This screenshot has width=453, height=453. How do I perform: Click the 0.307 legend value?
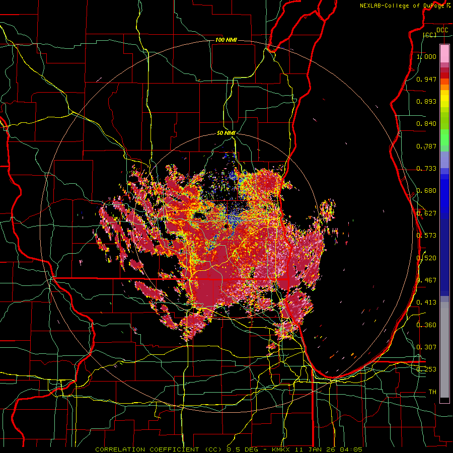[426, 347]
